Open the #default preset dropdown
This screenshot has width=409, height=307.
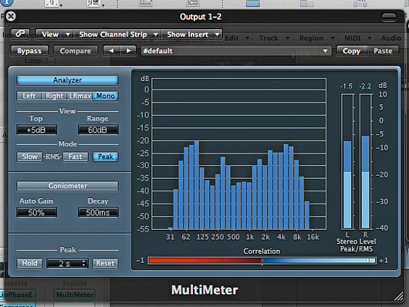click(x=236, y=51)
